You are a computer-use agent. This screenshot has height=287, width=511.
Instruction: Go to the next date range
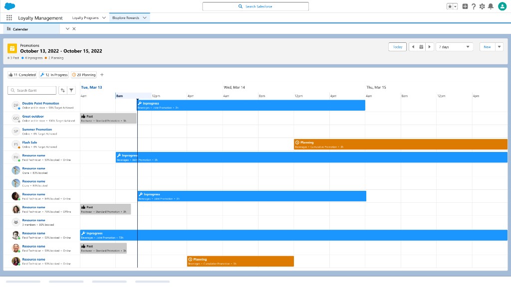430,47
